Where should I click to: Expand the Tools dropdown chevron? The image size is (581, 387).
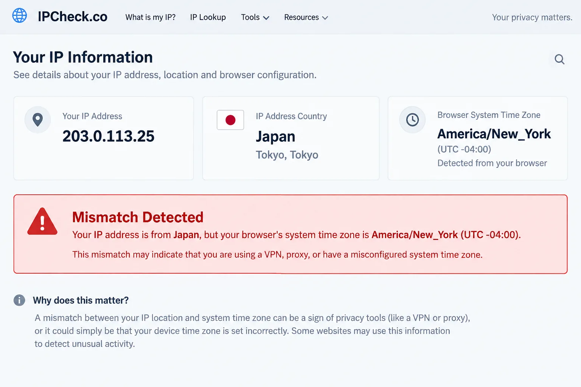[x=266, y=18]
